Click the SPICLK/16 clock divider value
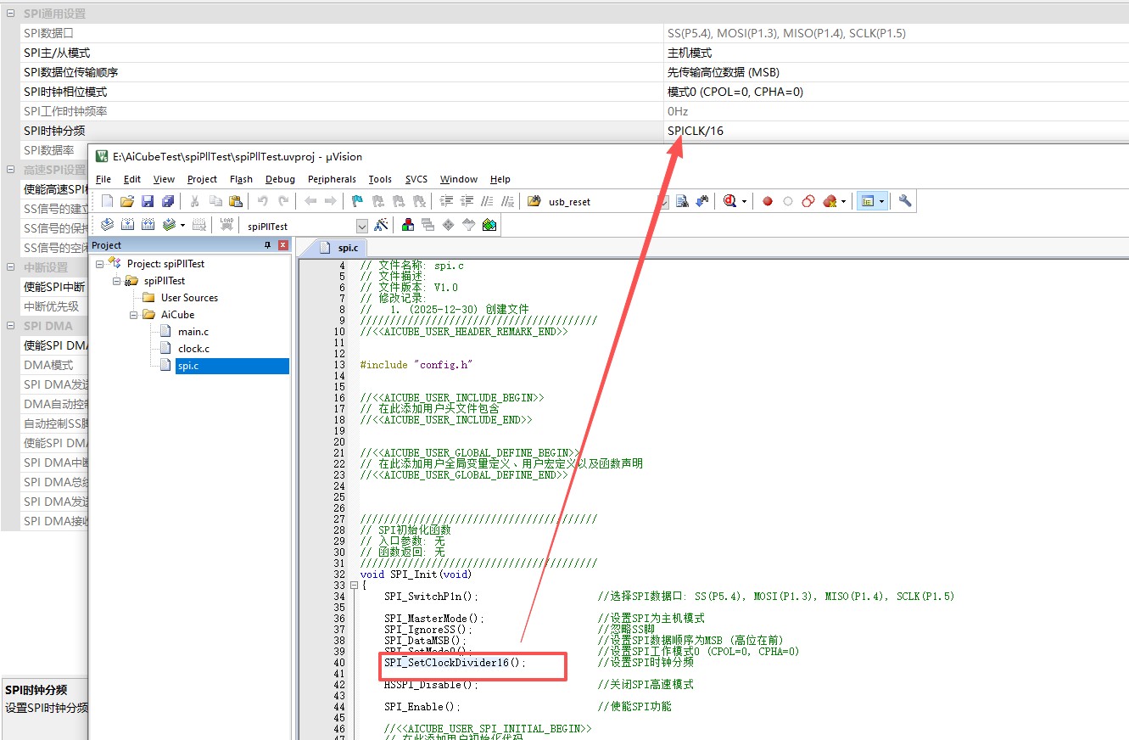This screenshot has width=1129, height=740. click(696, 131)
